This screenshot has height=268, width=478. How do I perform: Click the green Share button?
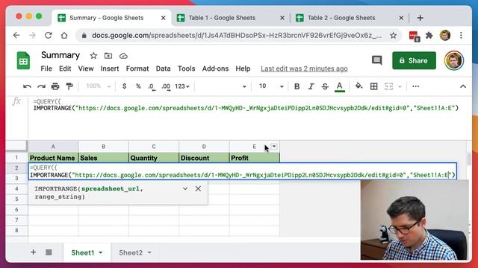tap(414, 60)
